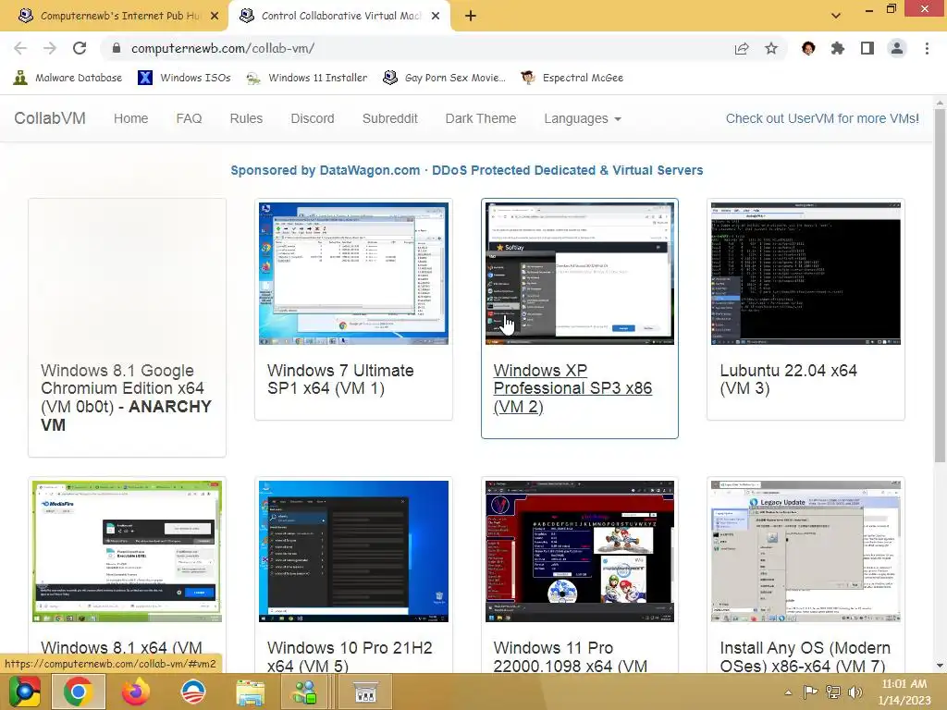Click the Lubuntu 22.04 x64 (VM 3) title
This screenshot has height=710, width=947.
pyautogui.click(x=788, y=379)
